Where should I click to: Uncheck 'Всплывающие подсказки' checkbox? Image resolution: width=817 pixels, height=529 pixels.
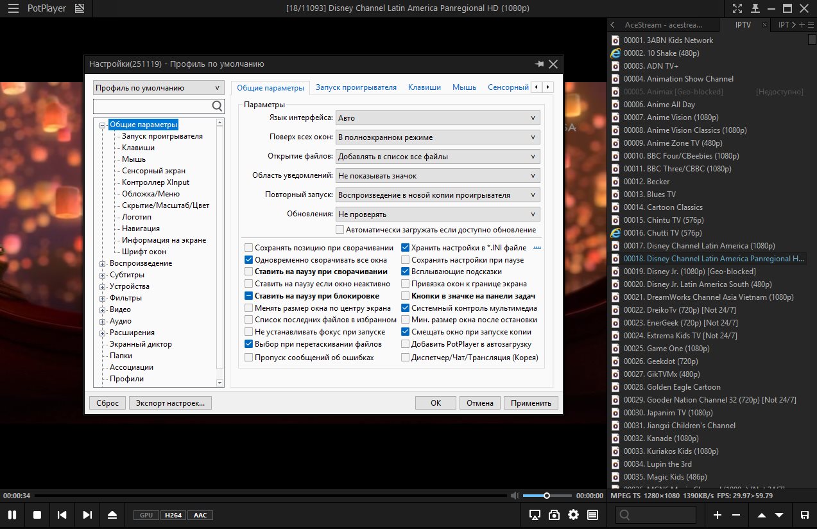pos(406,272)
